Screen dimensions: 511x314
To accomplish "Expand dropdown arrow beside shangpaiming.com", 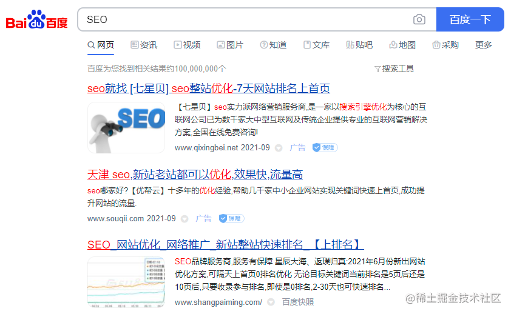I will coord(271,302).
